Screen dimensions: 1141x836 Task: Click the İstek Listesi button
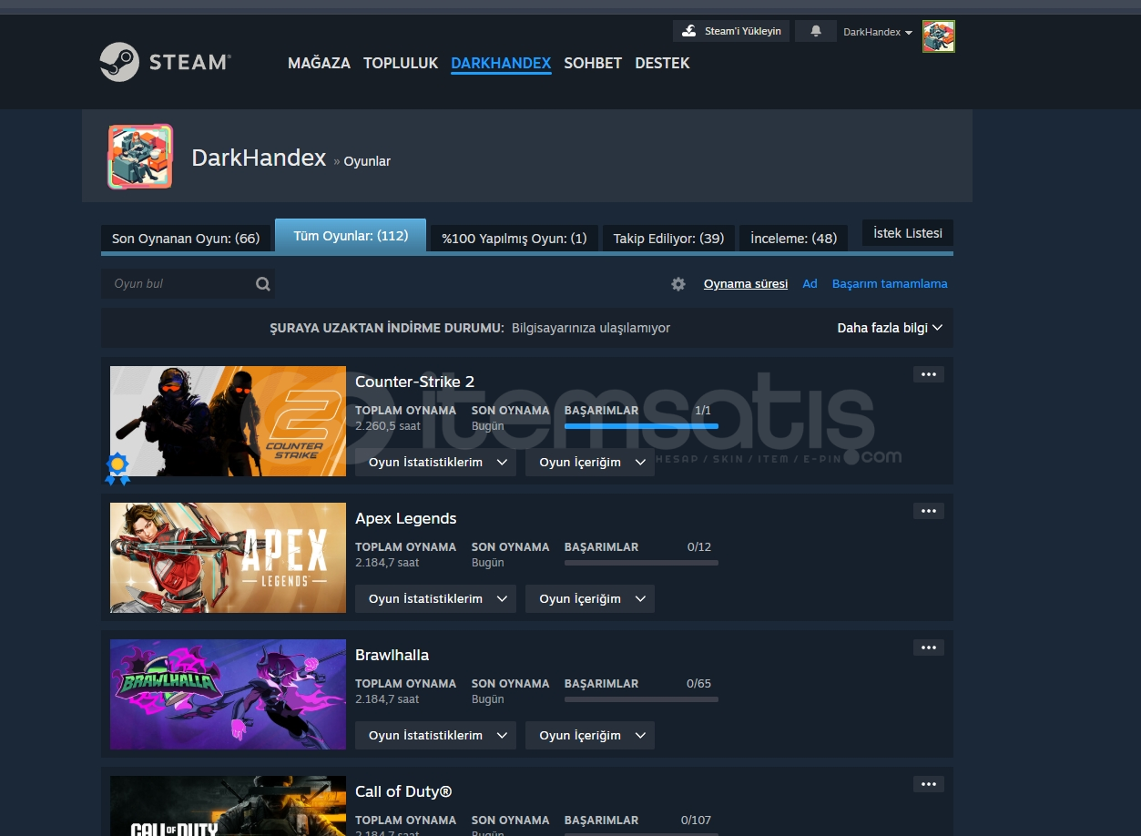[908, 233]
